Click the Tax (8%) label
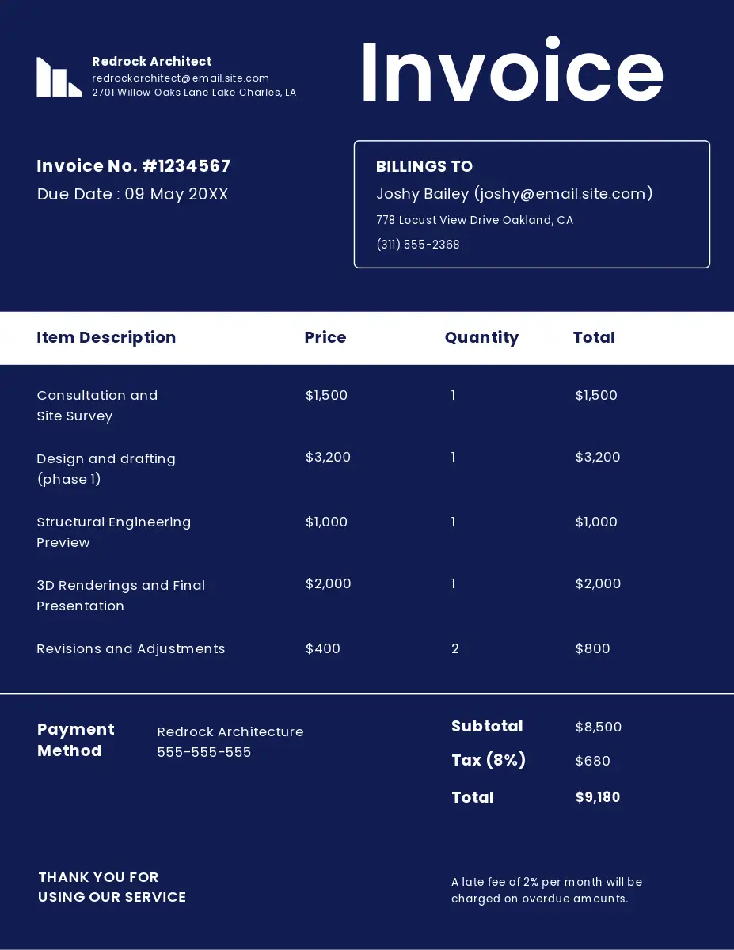This screenshot has width=734, height=950. (488, 760)
